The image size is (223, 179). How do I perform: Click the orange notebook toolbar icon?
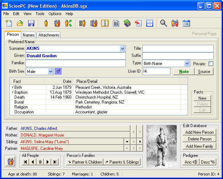click(105, 23)
